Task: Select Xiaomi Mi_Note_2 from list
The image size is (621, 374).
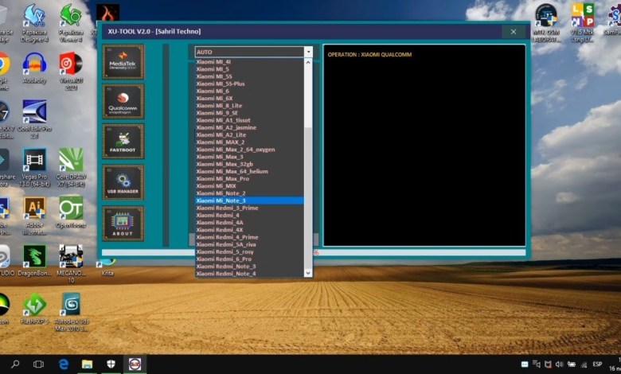Action: (x=249, y=193)
